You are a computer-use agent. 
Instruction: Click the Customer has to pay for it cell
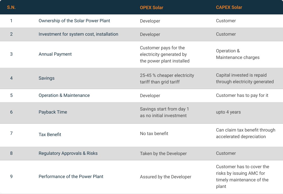(242, 95)
